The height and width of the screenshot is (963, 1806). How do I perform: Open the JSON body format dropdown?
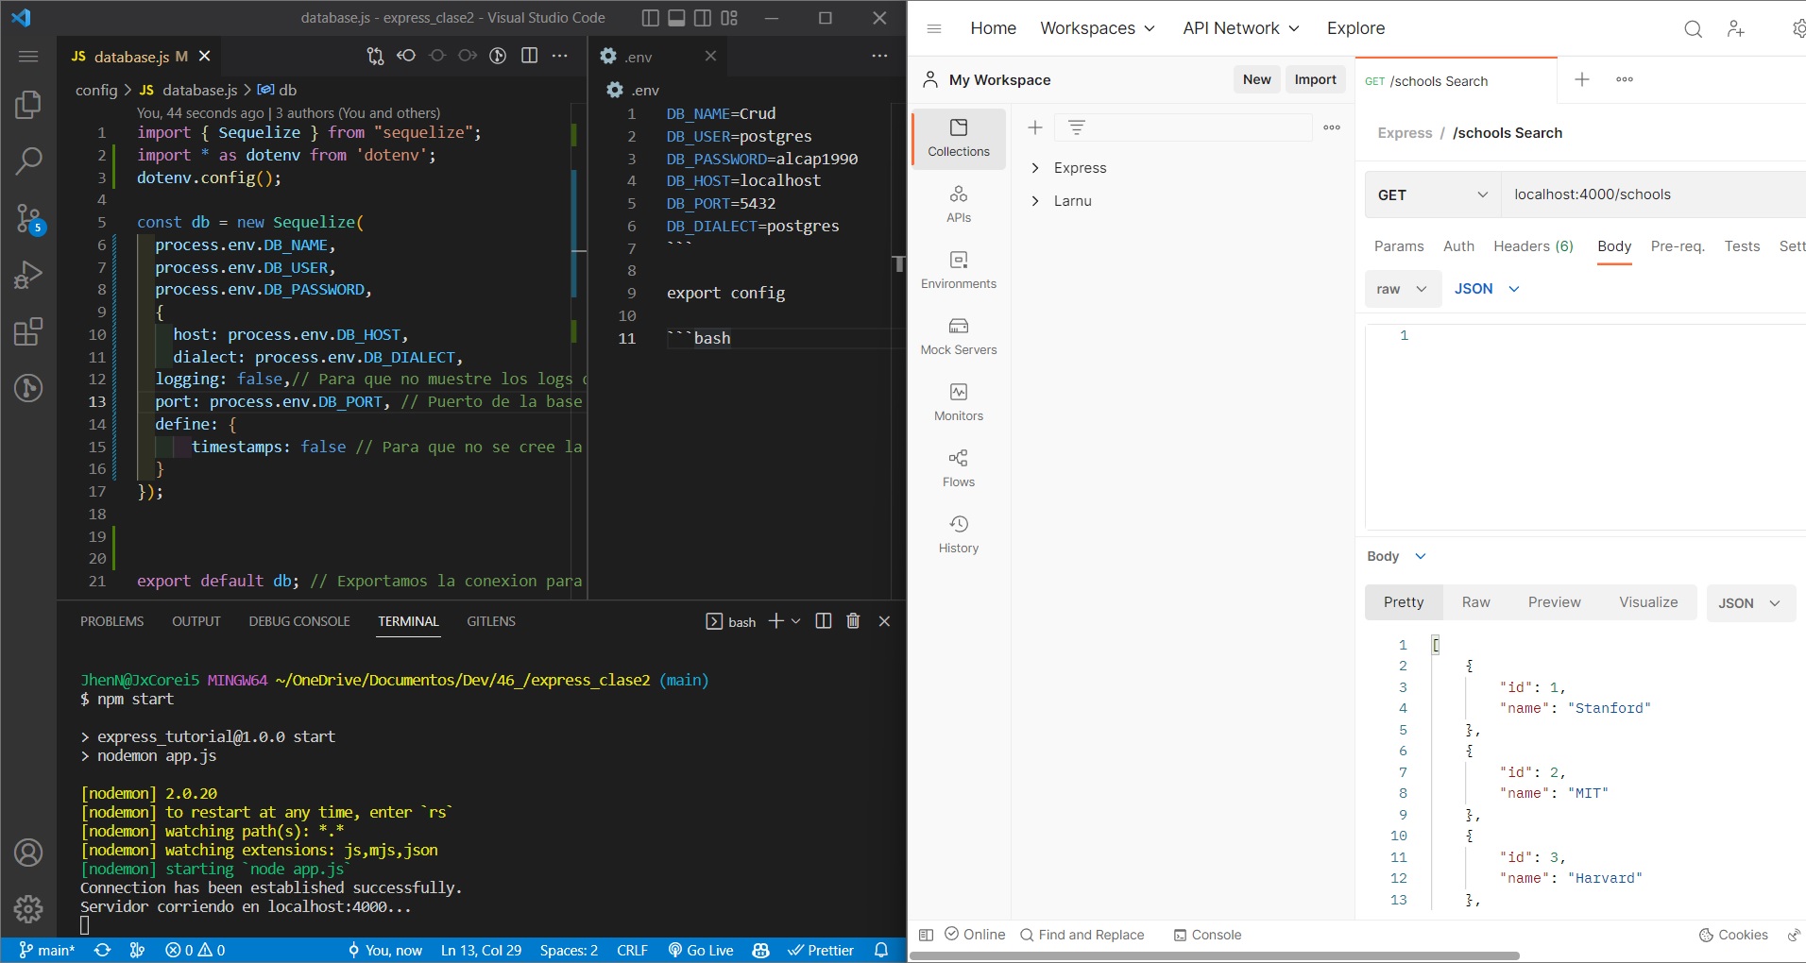click(1488, 289)
